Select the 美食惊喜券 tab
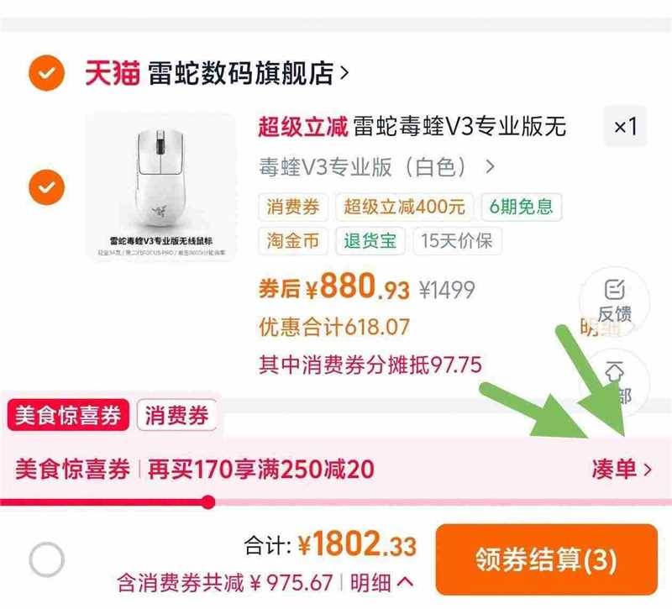The width and height of the screenshot is (672, 609). pyautogui.click(x=68, y=415)
